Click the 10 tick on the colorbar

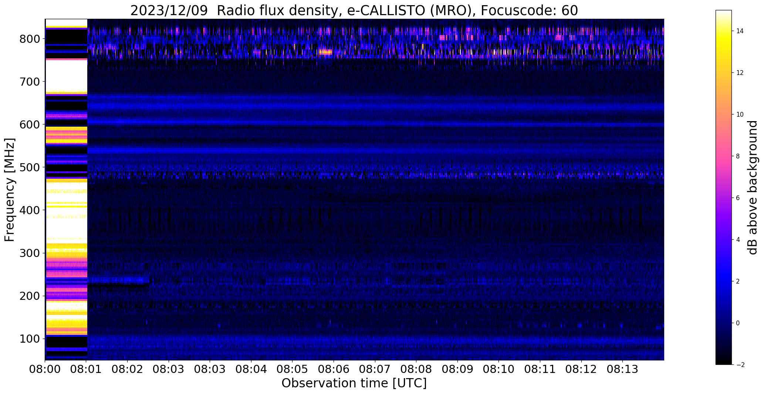pos(740,114)
